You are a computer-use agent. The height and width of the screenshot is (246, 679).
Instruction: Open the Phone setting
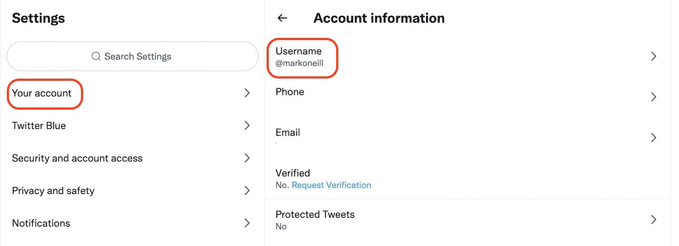290,92
